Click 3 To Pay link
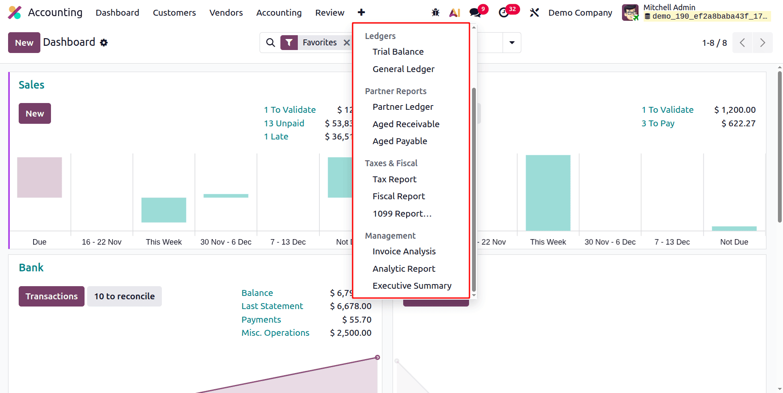 [x=658, y=123]
